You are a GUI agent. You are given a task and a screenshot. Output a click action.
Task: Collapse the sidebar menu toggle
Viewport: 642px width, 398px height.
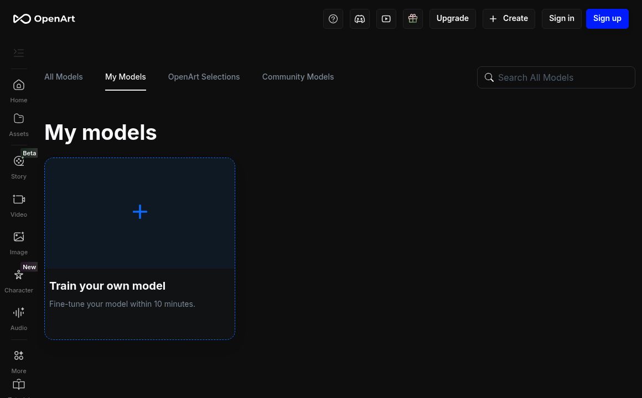[x=19, y=53]
